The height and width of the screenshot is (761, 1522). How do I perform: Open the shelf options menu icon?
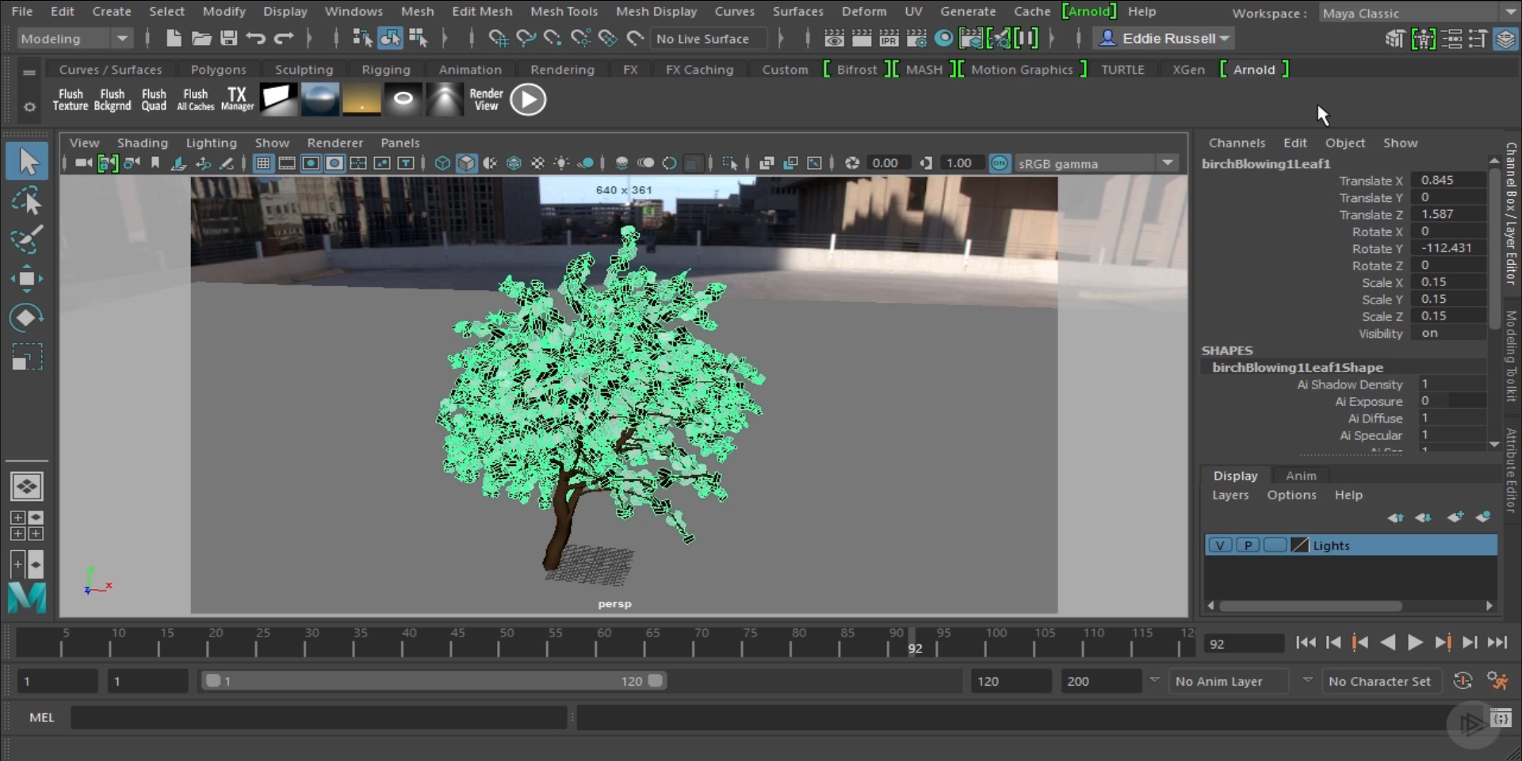pyautogui.click(x=29, y=106)
